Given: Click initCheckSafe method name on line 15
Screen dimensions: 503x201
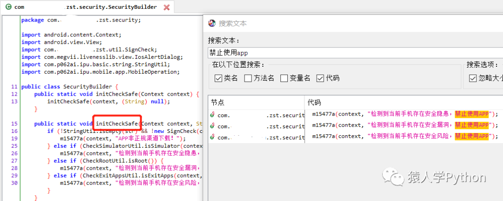Looking at the screenshot, I should click(x=117, y=124).
